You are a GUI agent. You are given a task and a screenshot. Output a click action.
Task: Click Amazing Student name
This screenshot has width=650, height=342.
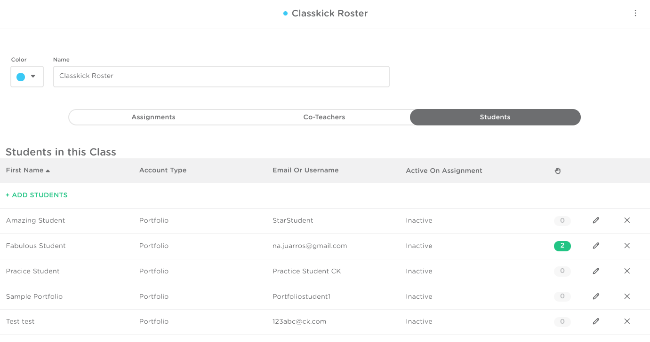(35, 220)
